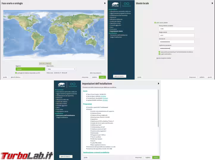215x160 pixels.
Task: Click Guida in Utente locale window
Action: (x=139, y=77)
